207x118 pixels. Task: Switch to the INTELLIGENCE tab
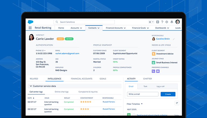54,79
